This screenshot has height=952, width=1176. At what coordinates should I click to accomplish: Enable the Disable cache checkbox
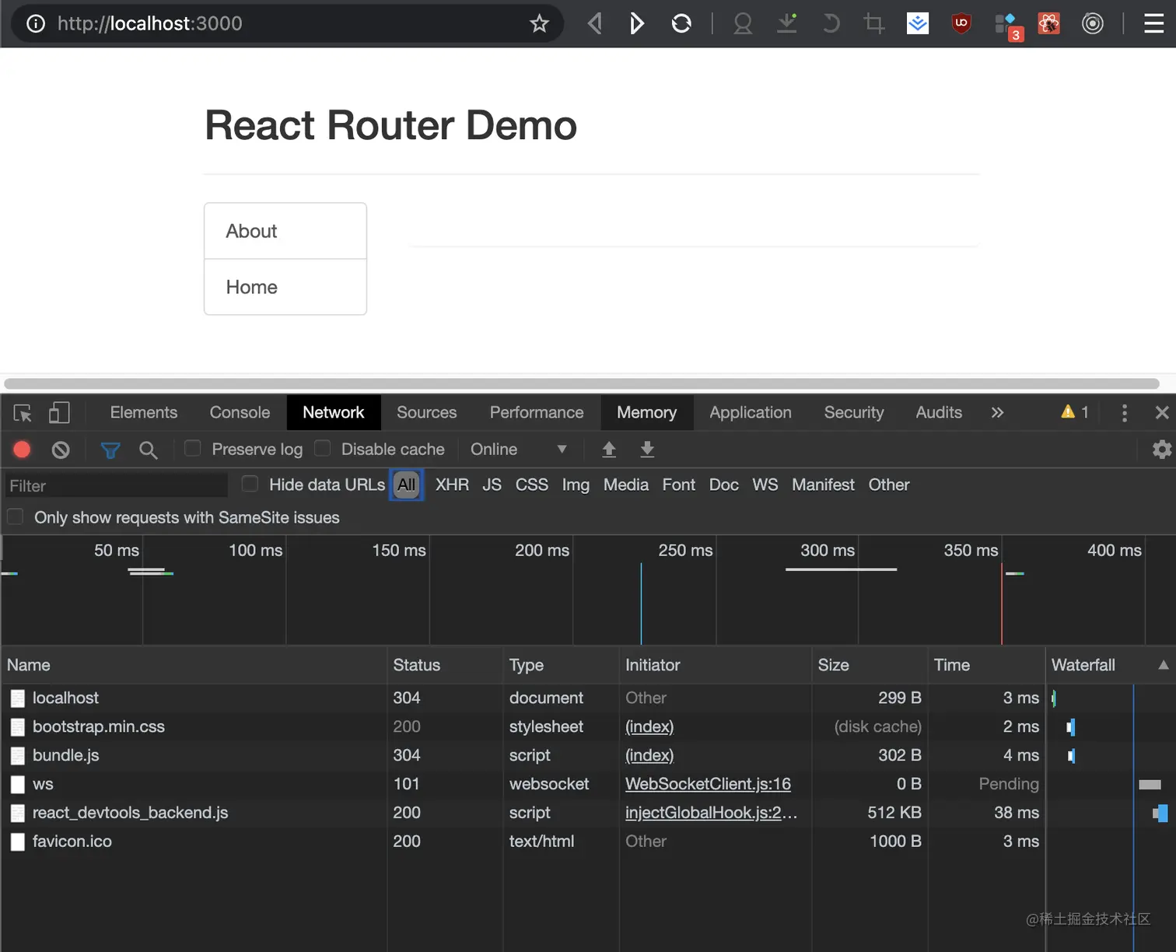tap(322, 449)
